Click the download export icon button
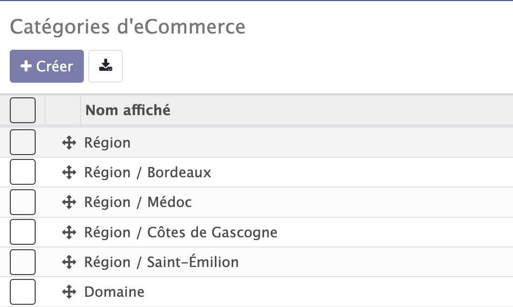 point(106,66)
